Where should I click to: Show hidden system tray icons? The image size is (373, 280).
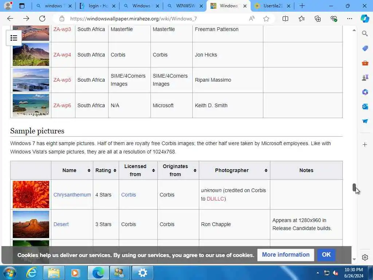coord(318,273)
